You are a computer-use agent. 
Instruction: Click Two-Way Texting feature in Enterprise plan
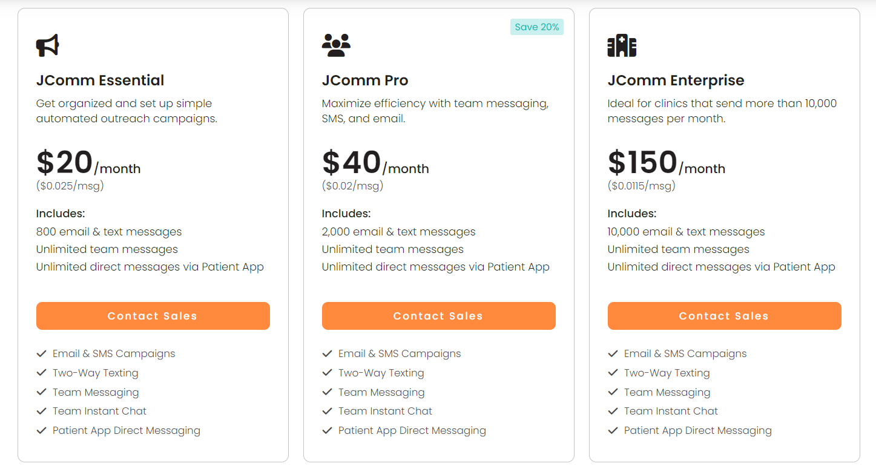coord(667,373)
